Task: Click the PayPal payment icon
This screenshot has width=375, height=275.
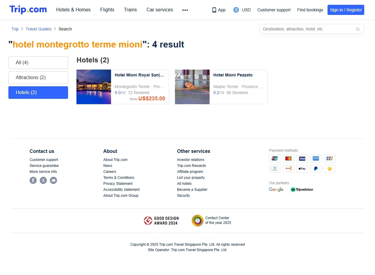Action: 316,169
